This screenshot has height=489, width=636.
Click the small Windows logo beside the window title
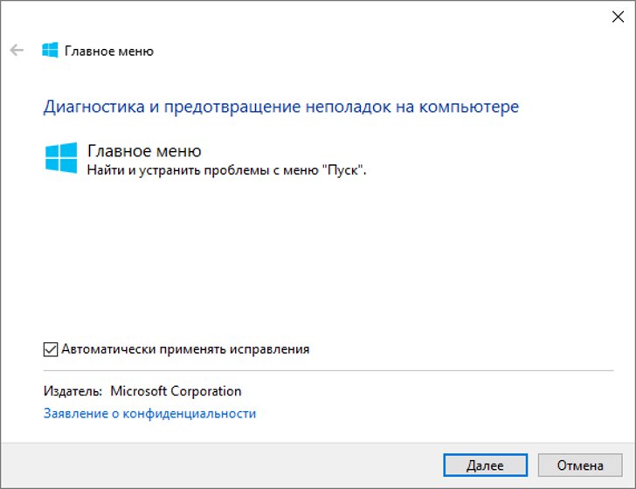click(x=50, y=51)
